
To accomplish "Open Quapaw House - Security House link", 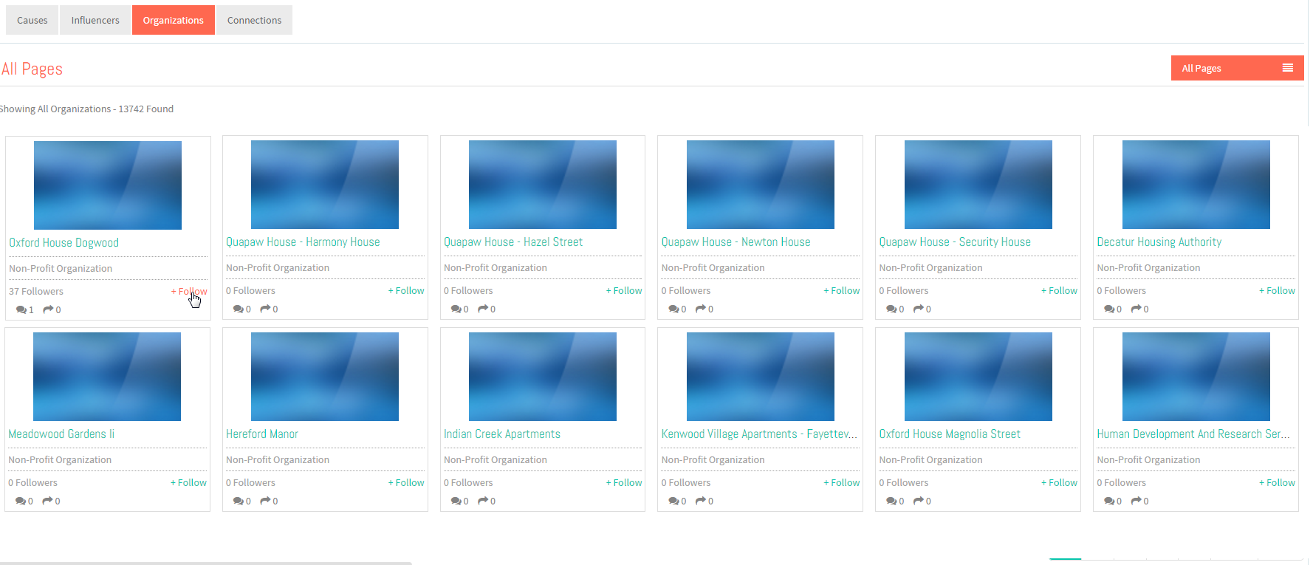I will [x=955, y=242].
